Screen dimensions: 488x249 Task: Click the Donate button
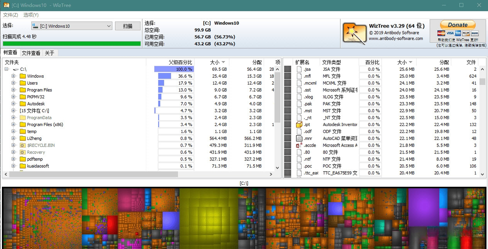point(458,24)
